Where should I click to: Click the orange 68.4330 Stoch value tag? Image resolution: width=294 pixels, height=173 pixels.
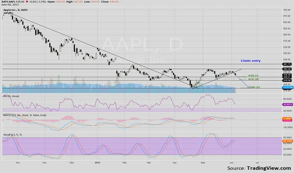[x=287, y=141]
